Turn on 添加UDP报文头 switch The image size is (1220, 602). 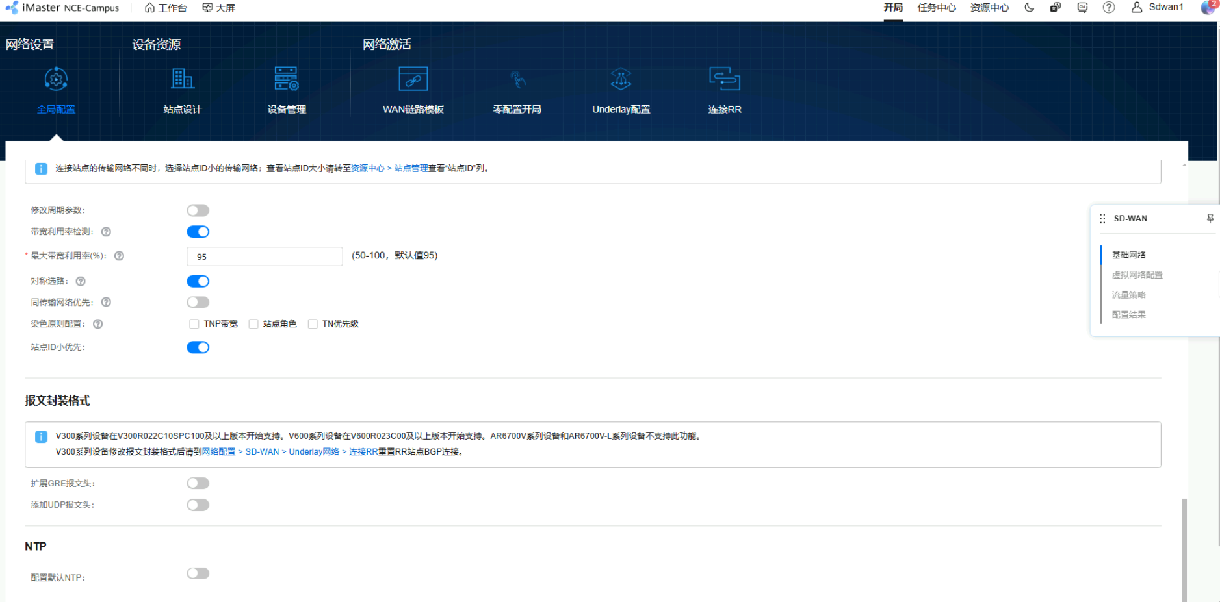tap(198, 505)
